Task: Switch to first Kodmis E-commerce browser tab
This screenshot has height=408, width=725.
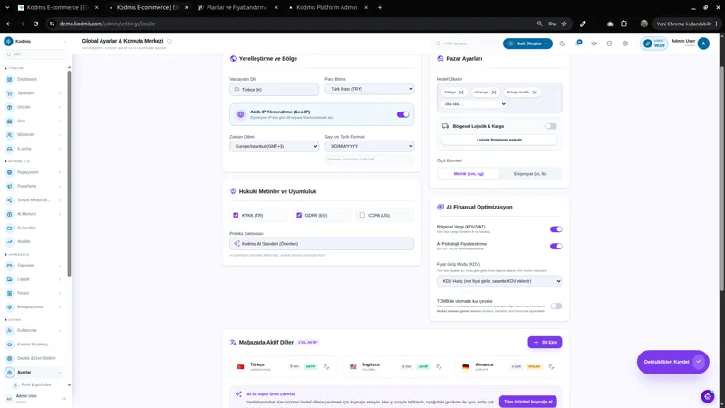Action: pyautogui.click(x=58, y=7)
